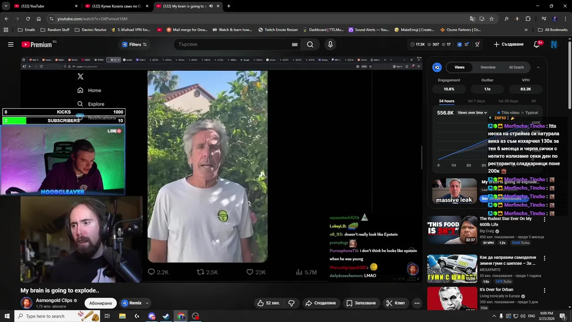Open options for The Rudest Star video
Image resolution: width=572 pixels, height=322 pixels.
click(544, 220)
